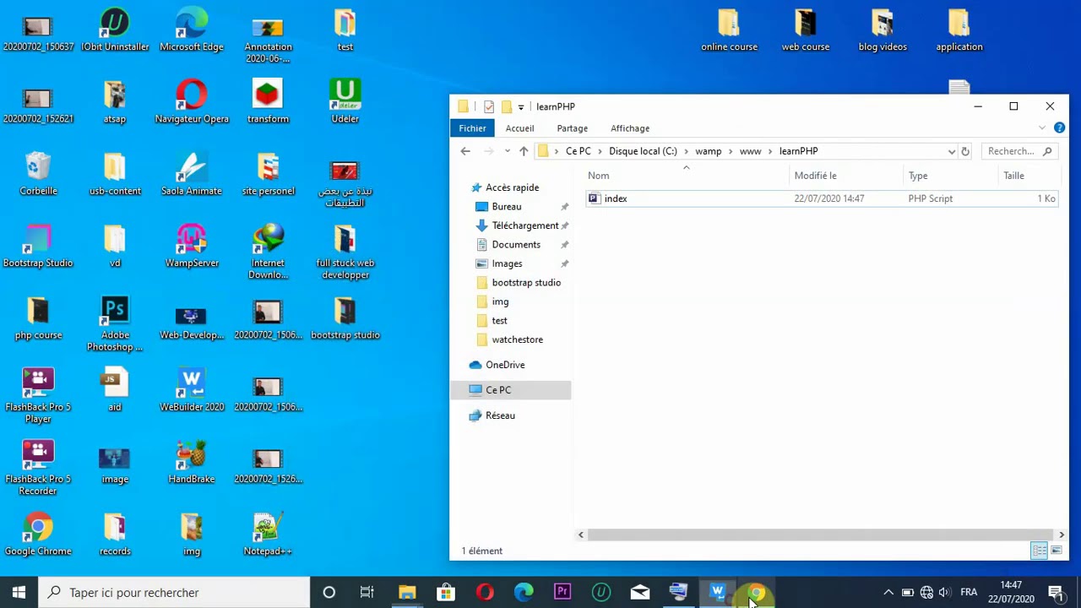Select the Notepad++ desktop shortcut
Image resolution: width=1081 pixels, height=608 pixels.
point(268,534)
